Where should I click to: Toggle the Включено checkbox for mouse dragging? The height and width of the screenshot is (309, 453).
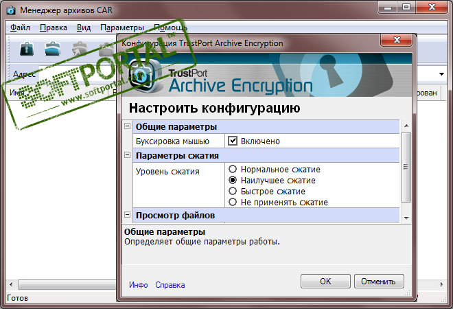click(x=233, y=141)
